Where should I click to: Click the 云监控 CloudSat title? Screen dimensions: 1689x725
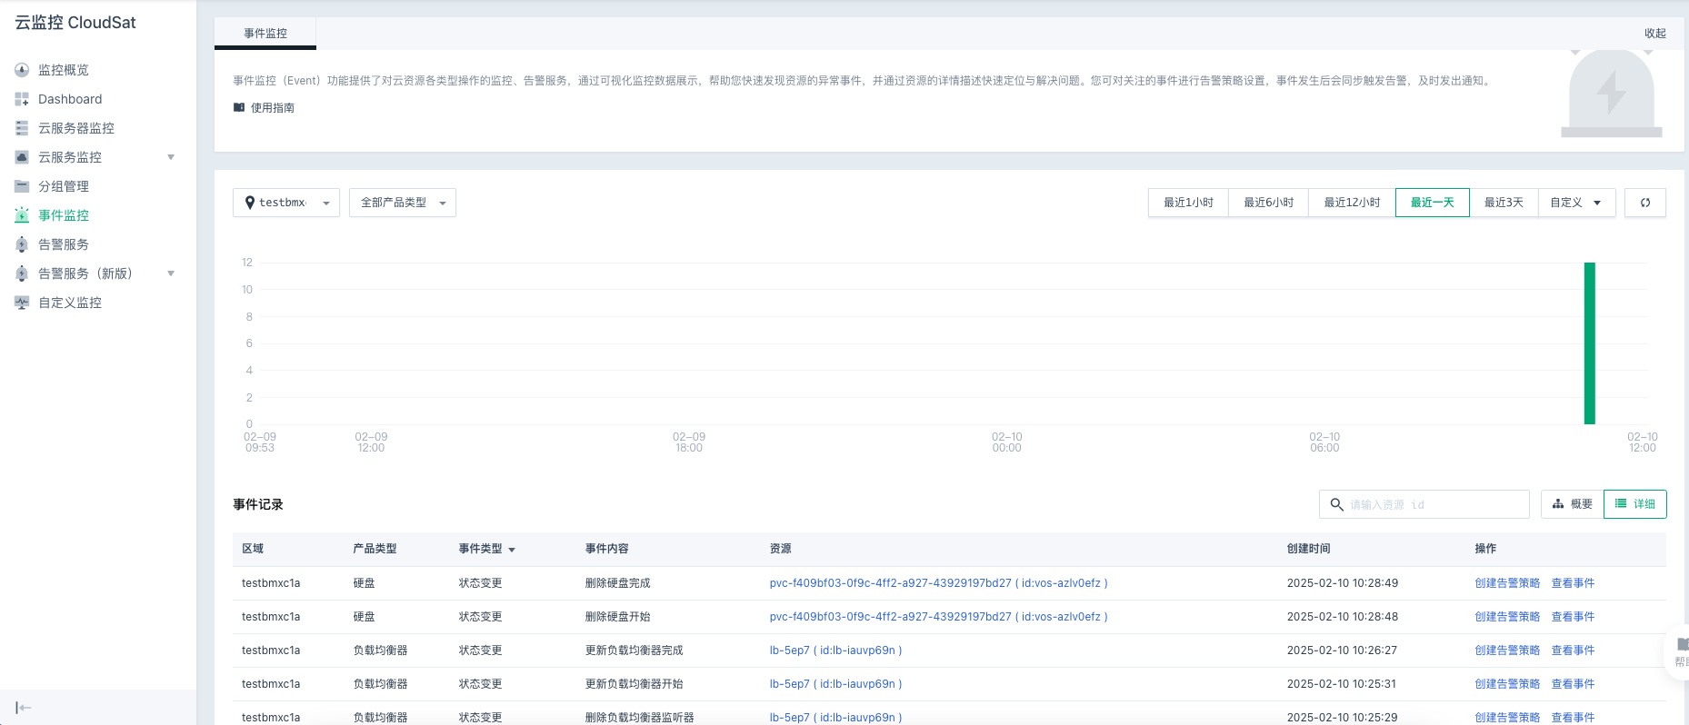tap(75, 23)
